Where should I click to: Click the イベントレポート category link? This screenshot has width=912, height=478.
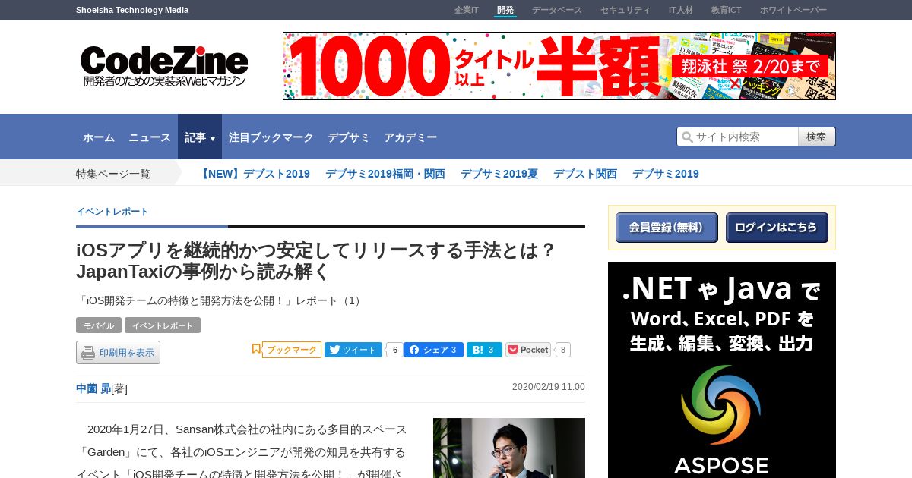[112, 212]
